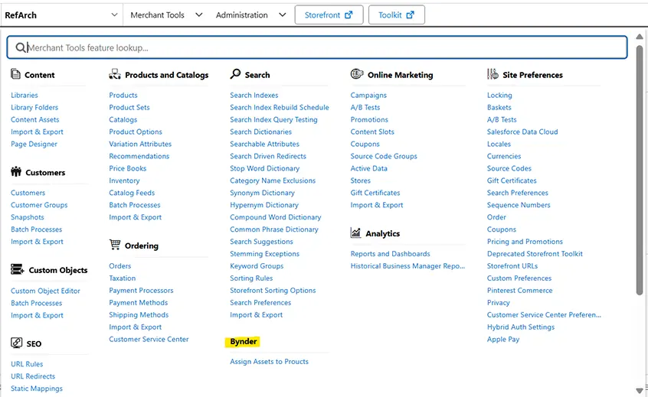Open the Merchant Tools menu

pos(166,15)
